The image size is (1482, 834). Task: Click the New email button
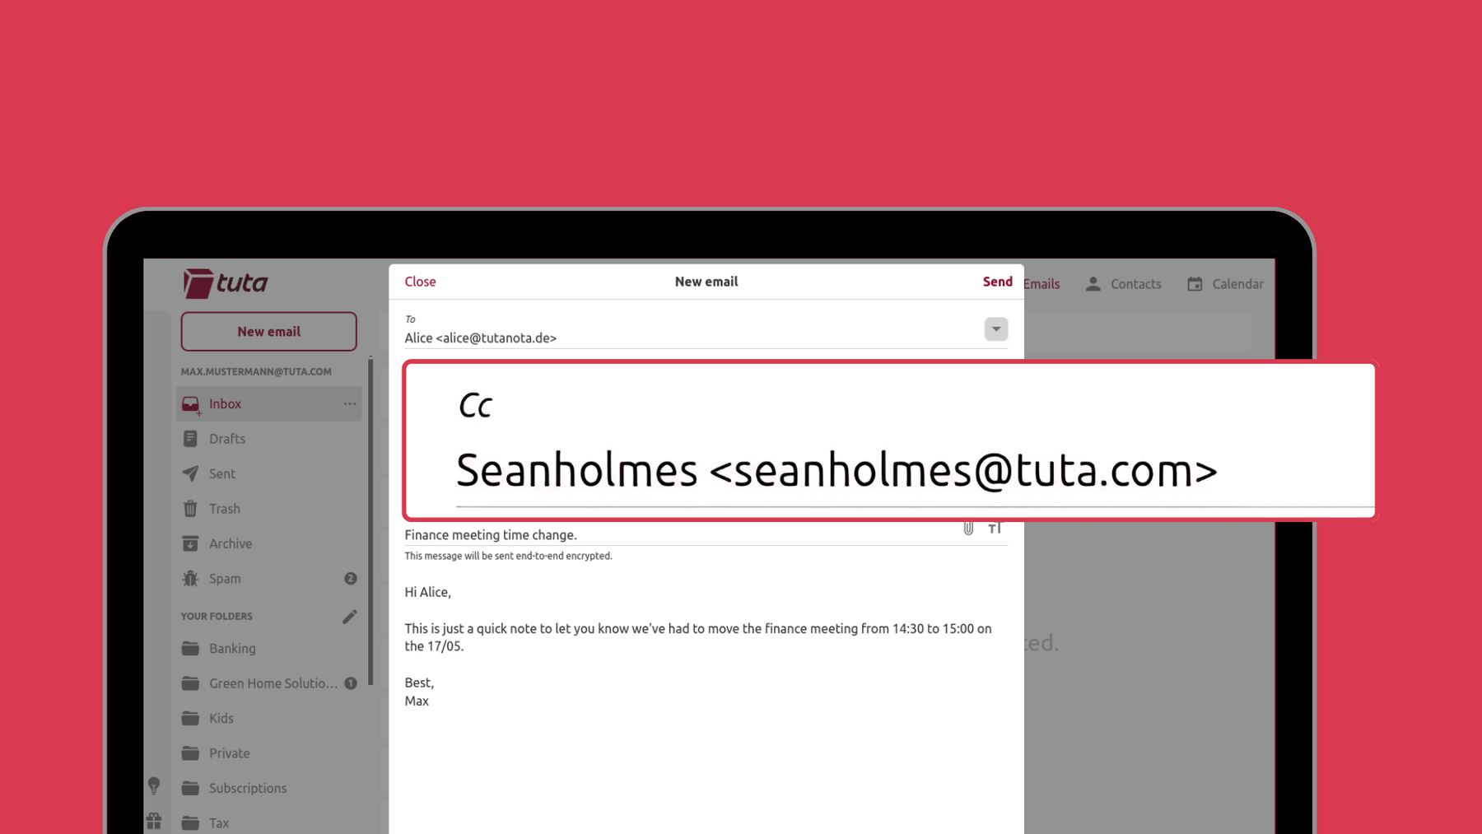pyautogui.click(x=269, y=332)
